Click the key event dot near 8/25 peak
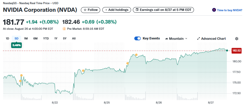246x111 pixels. 136,55
